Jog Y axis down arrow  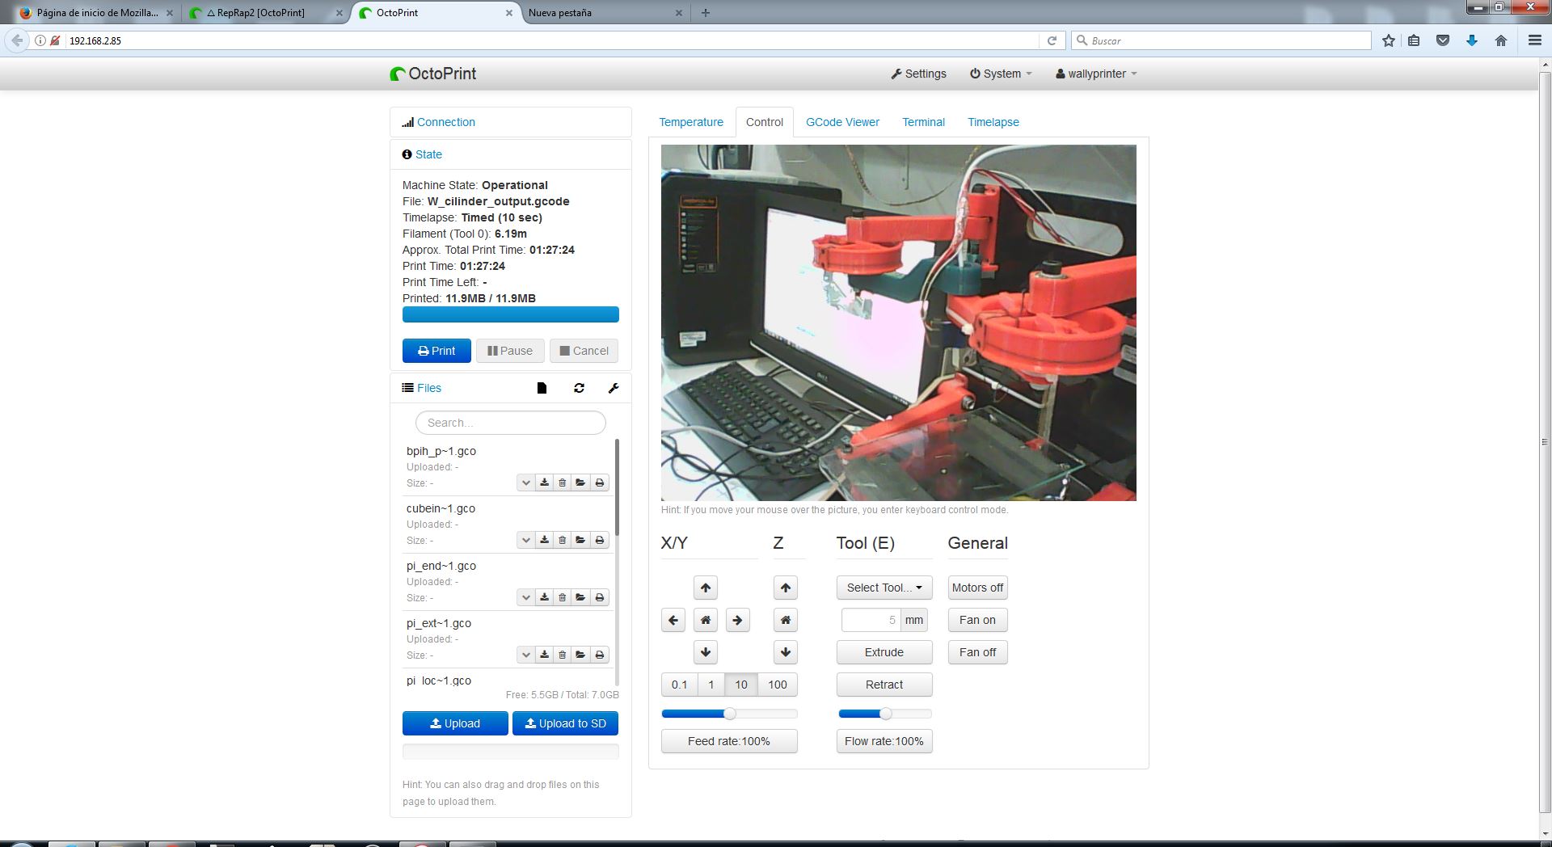(x=706, y=652)
